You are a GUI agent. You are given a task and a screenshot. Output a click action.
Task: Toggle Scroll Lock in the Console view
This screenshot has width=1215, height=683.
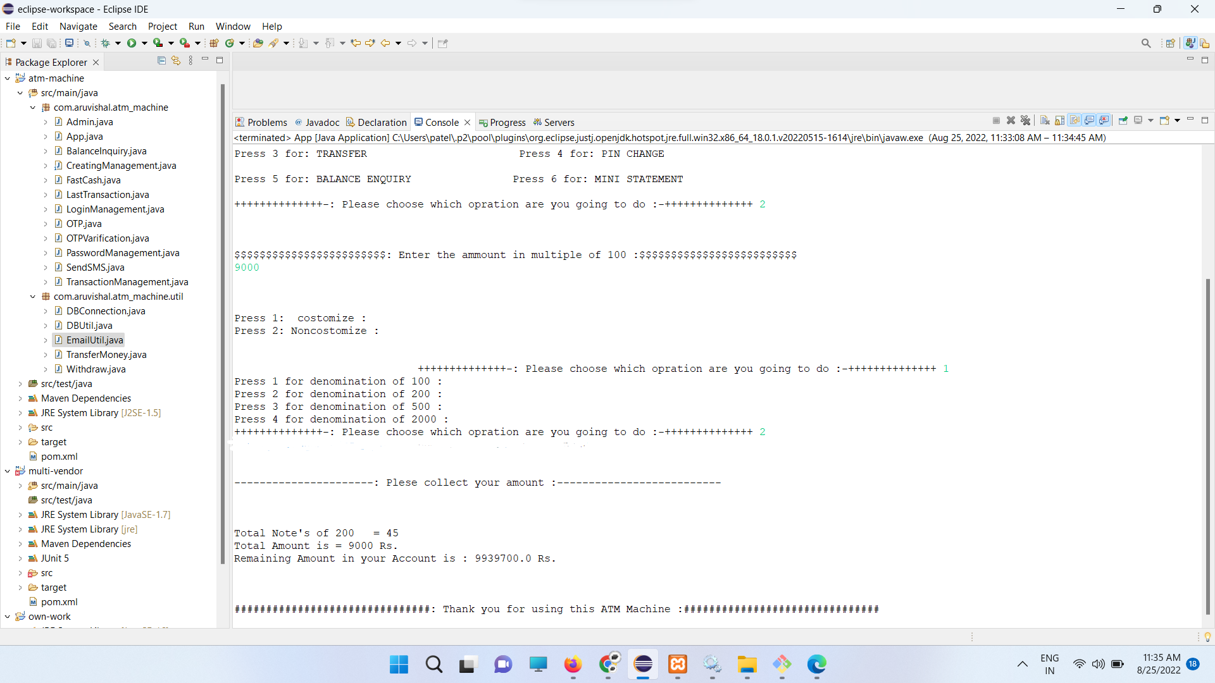[1060, 120]
